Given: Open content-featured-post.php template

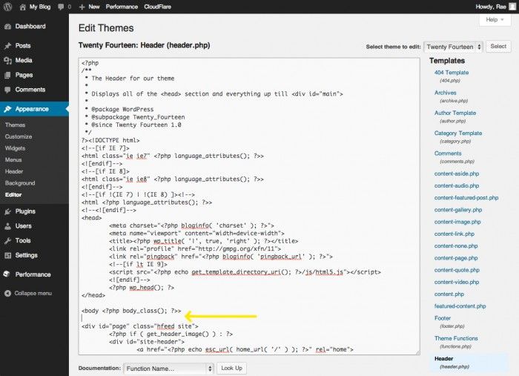Looking at the screenshot, I should pos(466,197).
